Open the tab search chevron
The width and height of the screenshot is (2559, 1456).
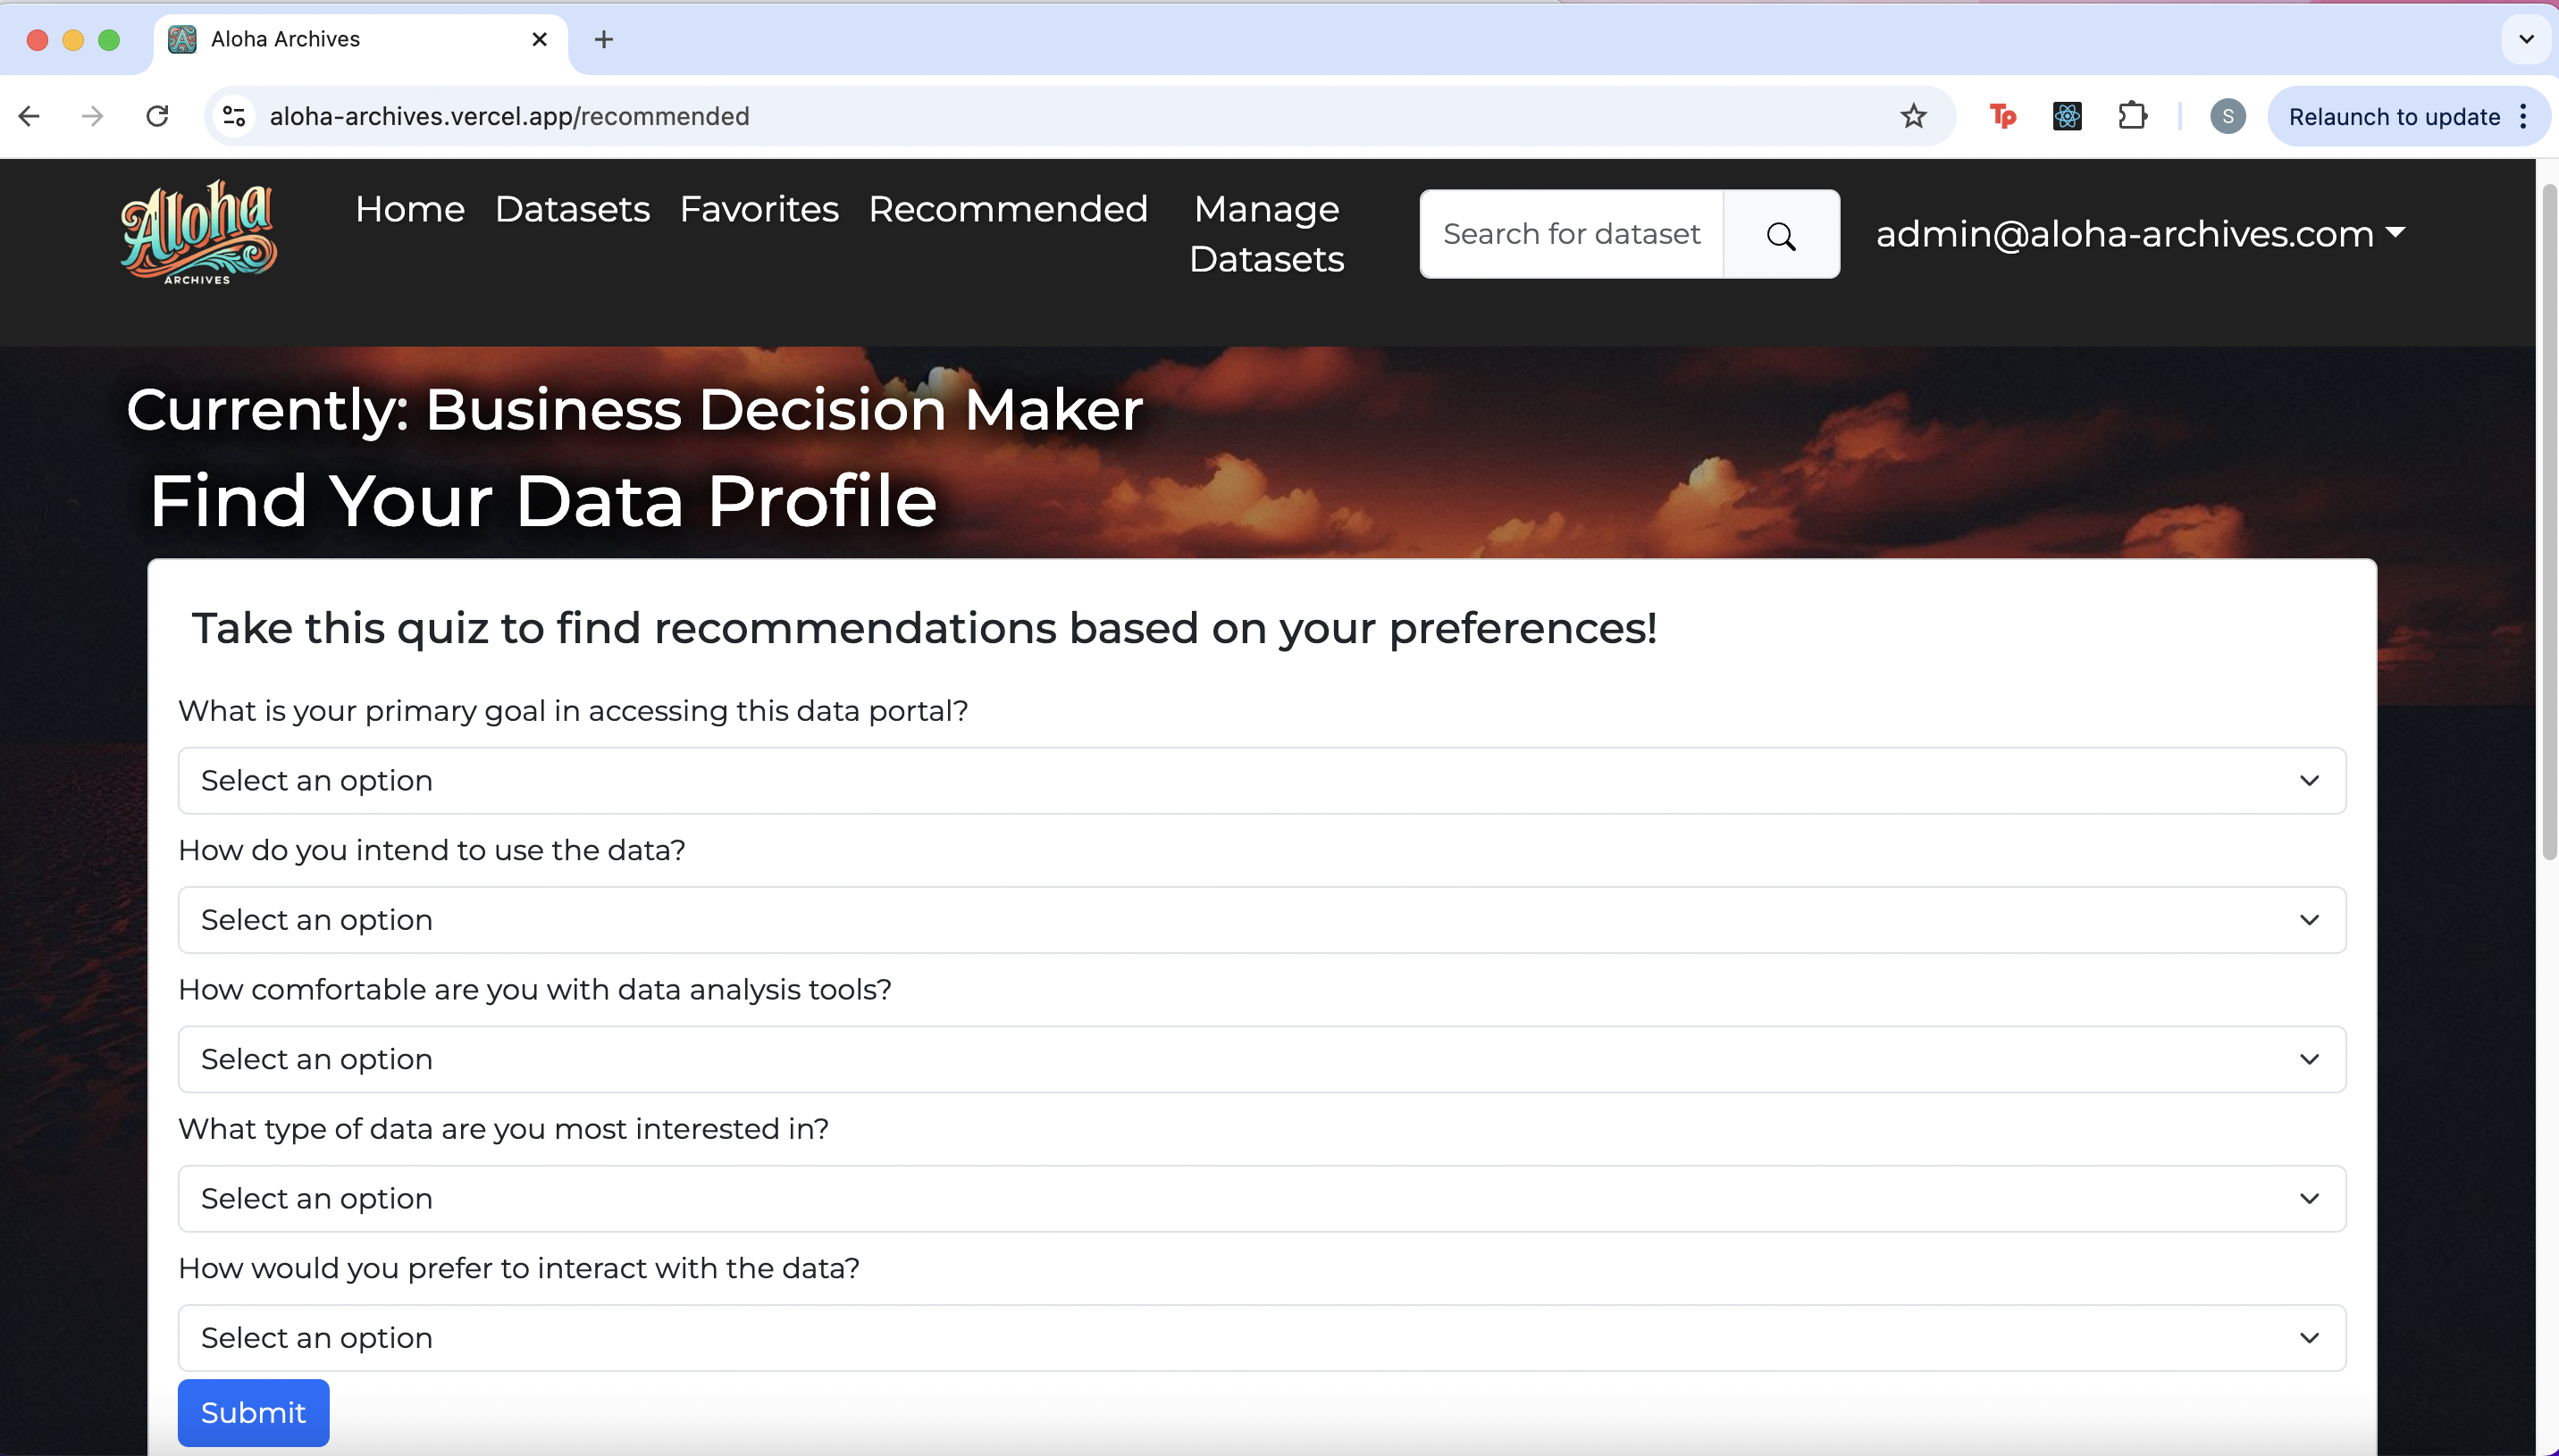click(x=2526, y=39)
